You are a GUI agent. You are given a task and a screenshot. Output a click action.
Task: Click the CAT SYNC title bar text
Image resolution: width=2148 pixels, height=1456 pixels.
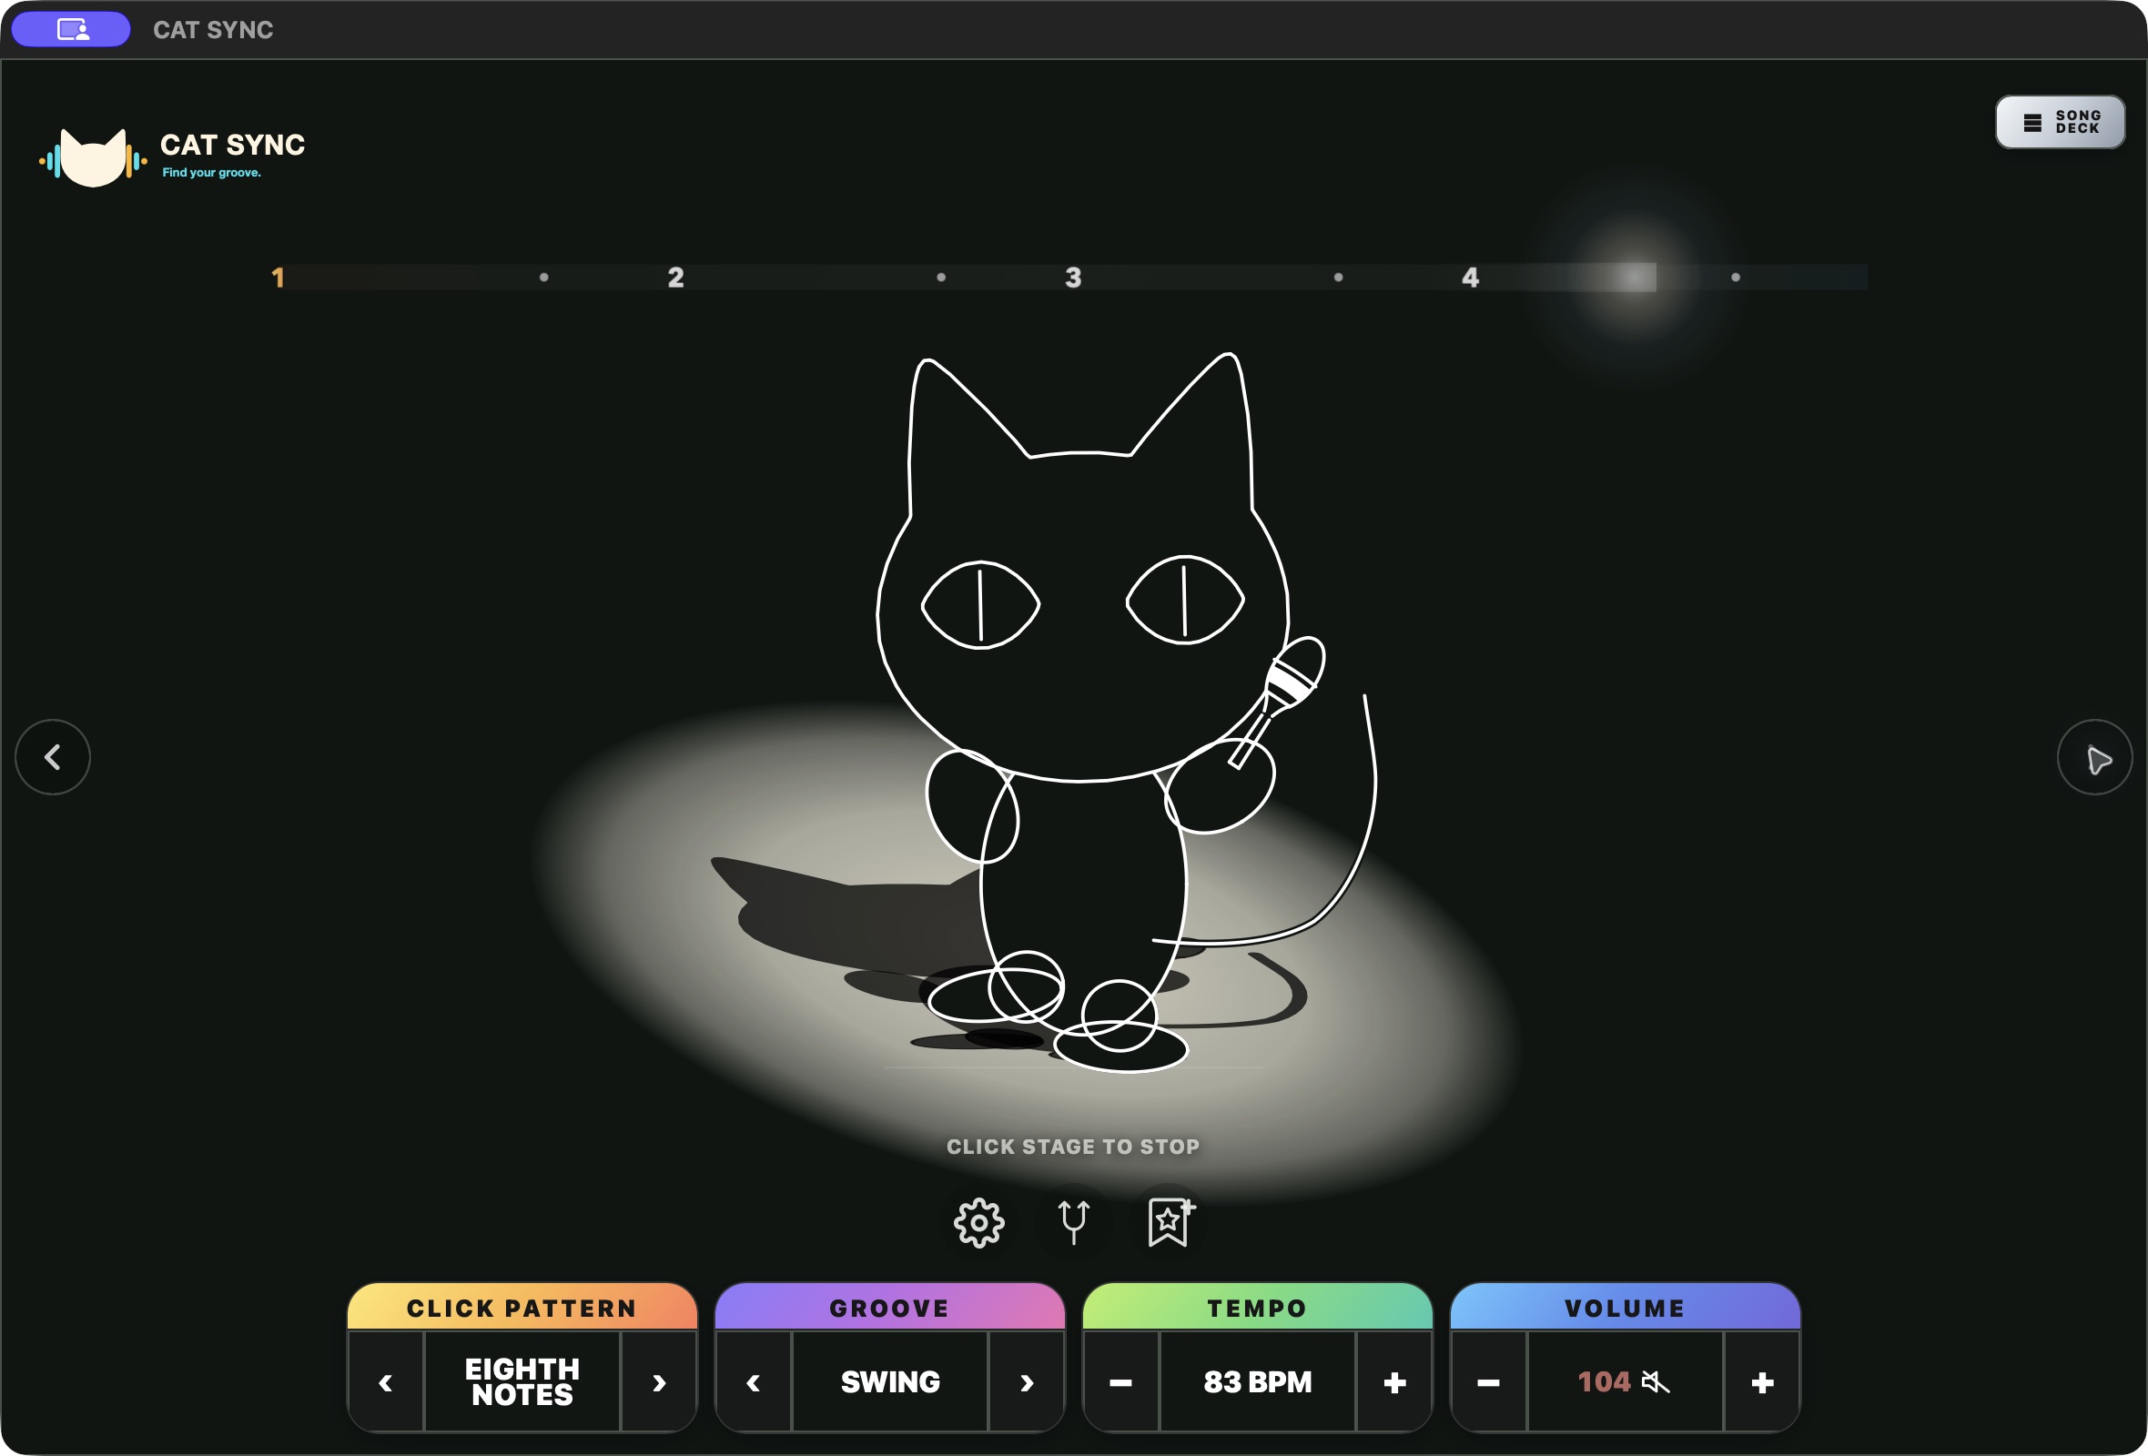click(213, 29)
